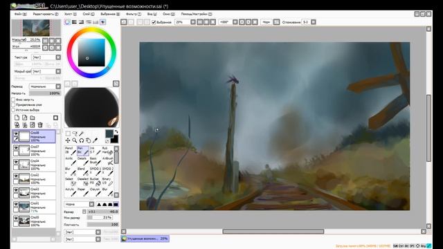
Task: Open the Помощь/Настройки menu
Action: (x=197, y=14)
